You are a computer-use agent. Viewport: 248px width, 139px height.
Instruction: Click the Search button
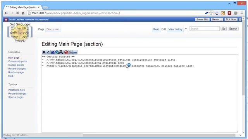point(233,29)
